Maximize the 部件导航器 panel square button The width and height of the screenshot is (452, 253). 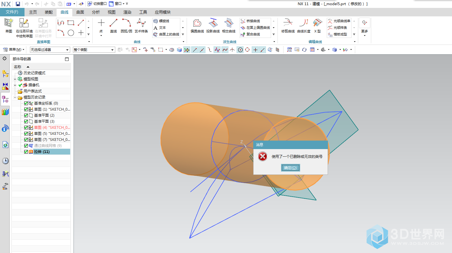click(x=67, y=59)
